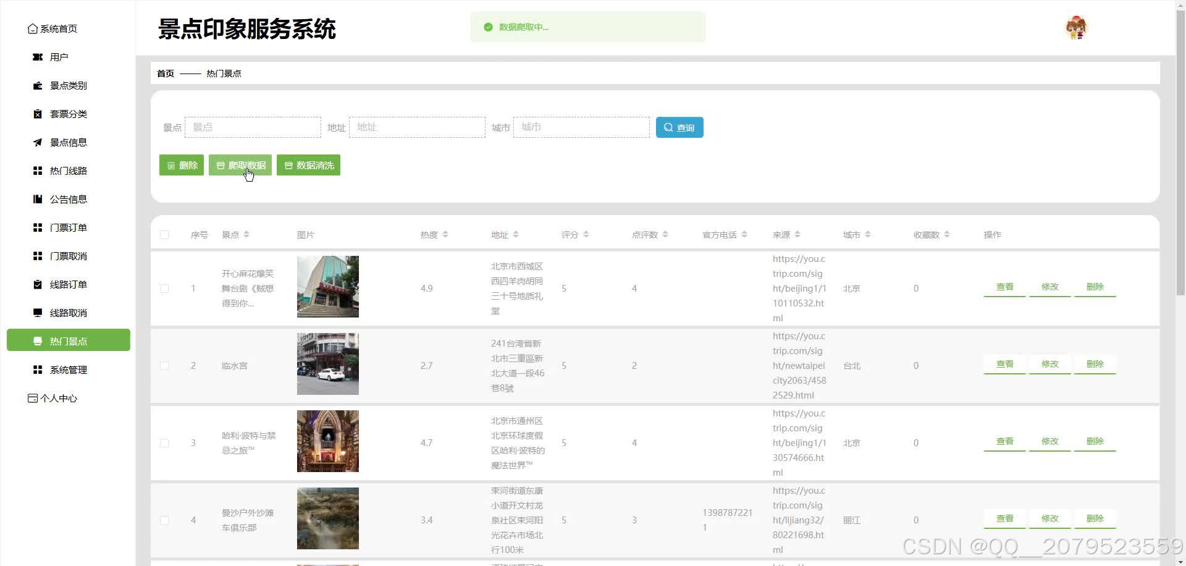Image resolution: width=1186 pixels, height=566 pixels.
Task: Click 修改 for the 开心麻花 row
Action: (1050, 287)
